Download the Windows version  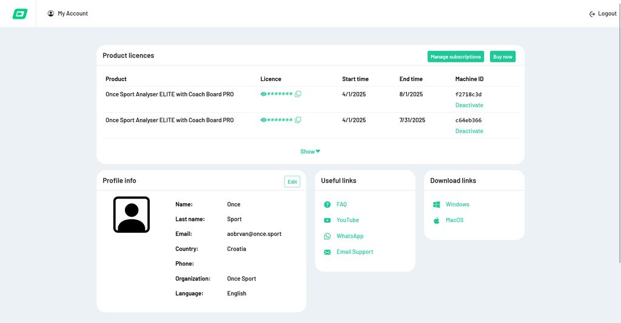tap(457, 204)
